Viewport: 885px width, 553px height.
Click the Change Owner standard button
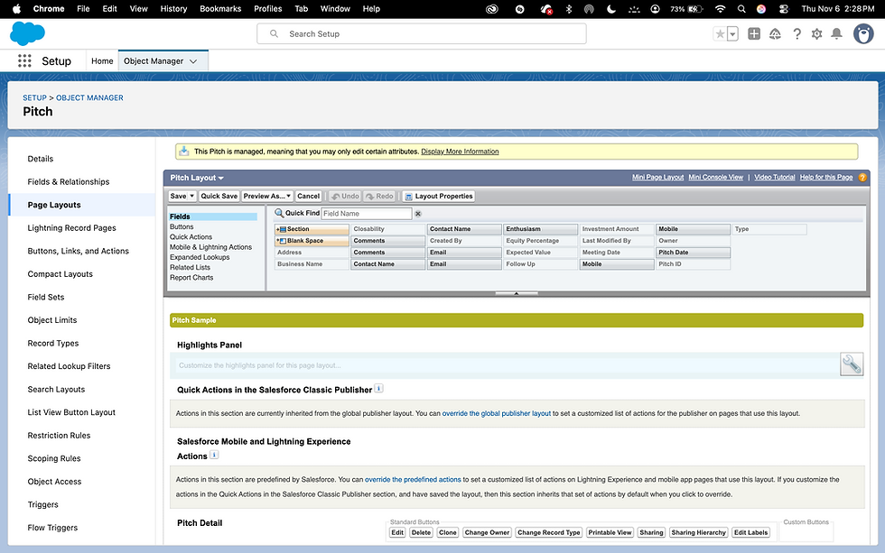pyautogui.click(x=487, y=533)
